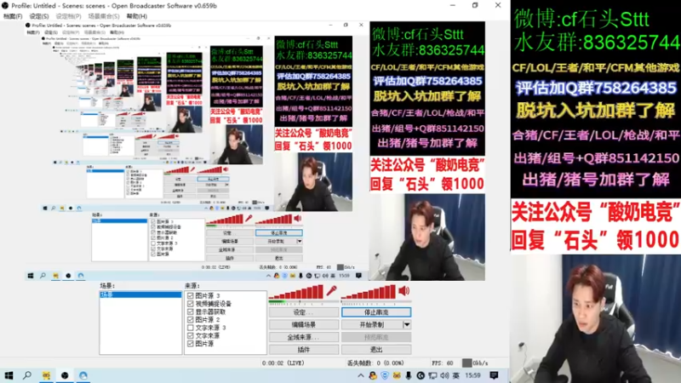This screenshot has height=383, width=681.
Task: Select the 视频捕捉设备 source row
Action: coord(226,304)
